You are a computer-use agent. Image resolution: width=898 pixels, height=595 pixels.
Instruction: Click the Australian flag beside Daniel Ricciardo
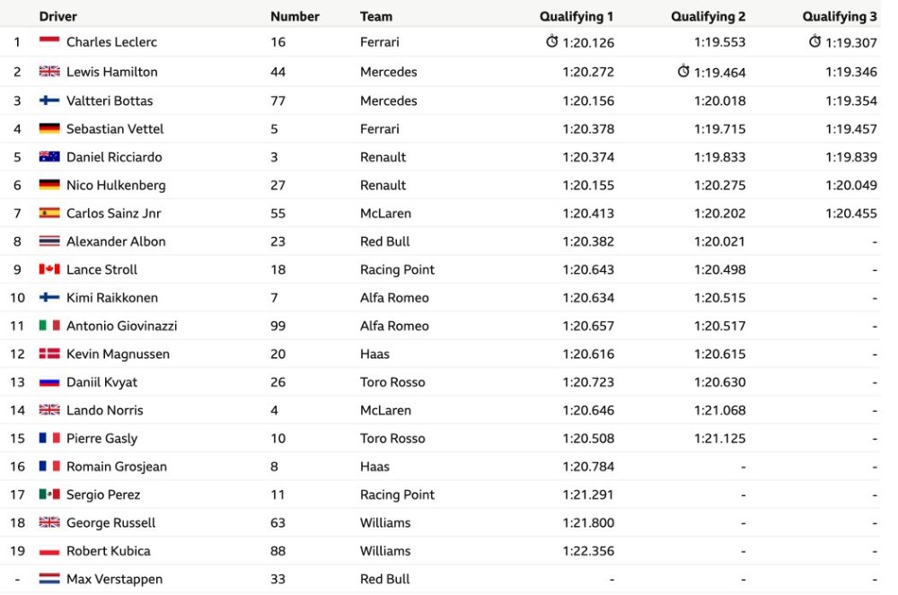point(49,156)
